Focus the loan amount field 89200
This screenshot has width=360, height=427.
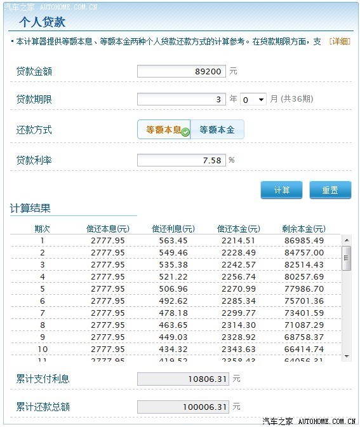[182, 71]
